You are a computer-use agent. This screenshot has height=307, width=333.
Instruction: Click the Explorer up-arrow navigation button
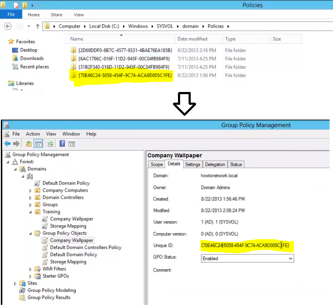(37, 26)
